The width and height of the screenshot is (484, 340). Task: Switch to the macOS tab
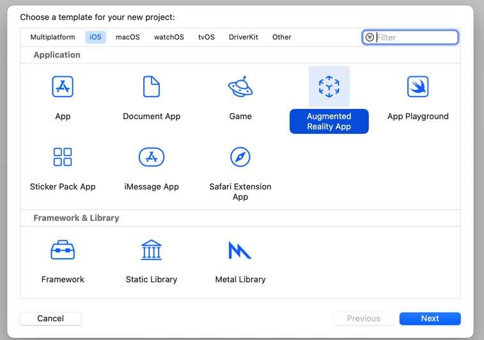(x=127, y=37)
